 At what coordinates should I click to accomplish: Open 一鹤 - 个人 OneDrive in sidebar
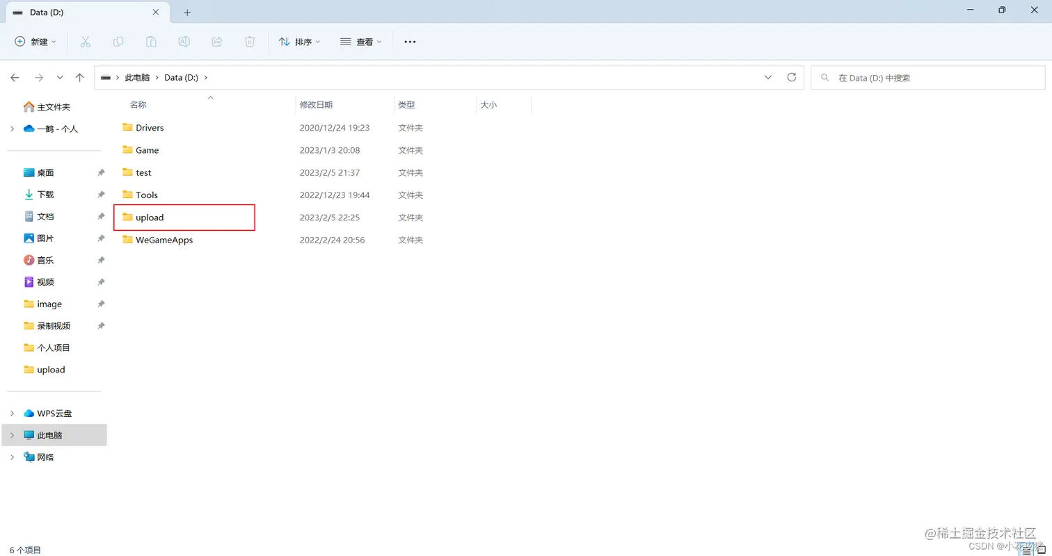[56, 129]
